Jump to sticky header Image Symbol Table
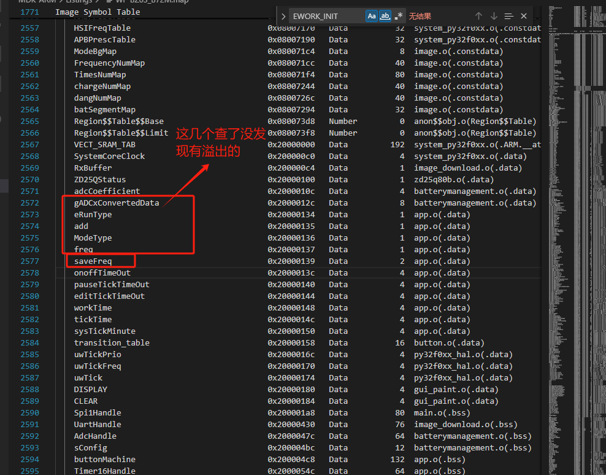Screen dimensions: 606x475 (98, 12)
